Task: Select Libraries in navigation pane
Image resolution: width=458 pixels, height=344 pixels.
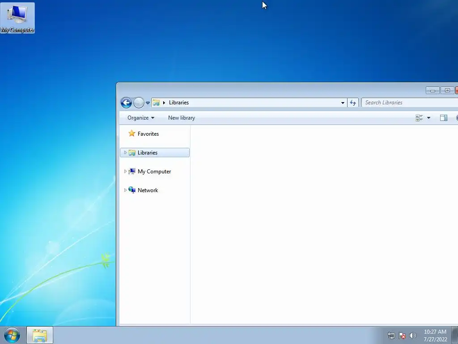Action: (154, 153)
